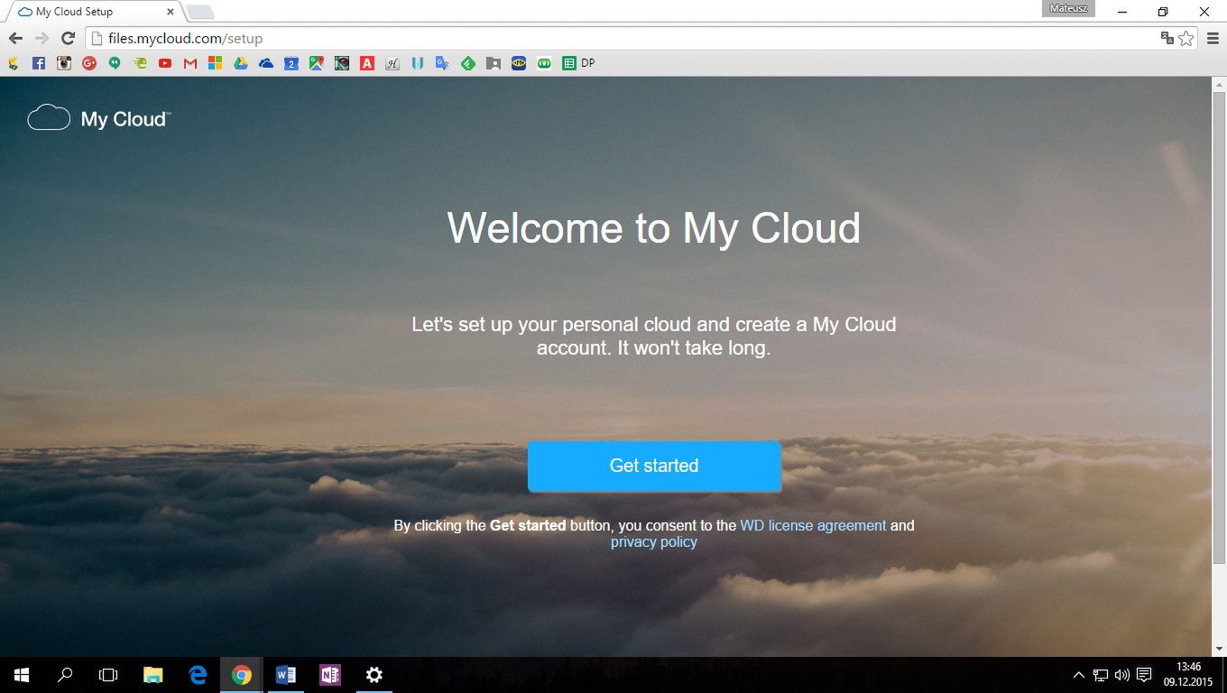Expand hidden system tray icons
The image size is (1227, 693).
[1078, 675]
